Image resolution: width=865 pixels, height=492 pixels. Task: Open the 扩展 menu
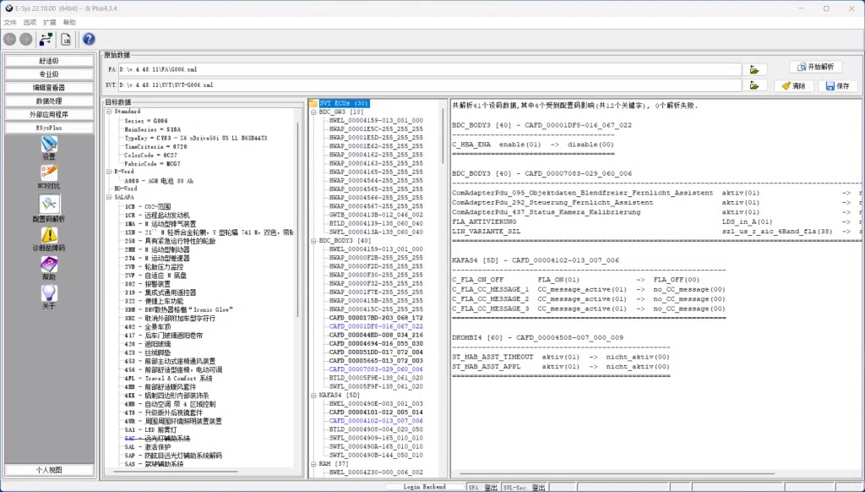pyautogui.click(x=50, y=23)
